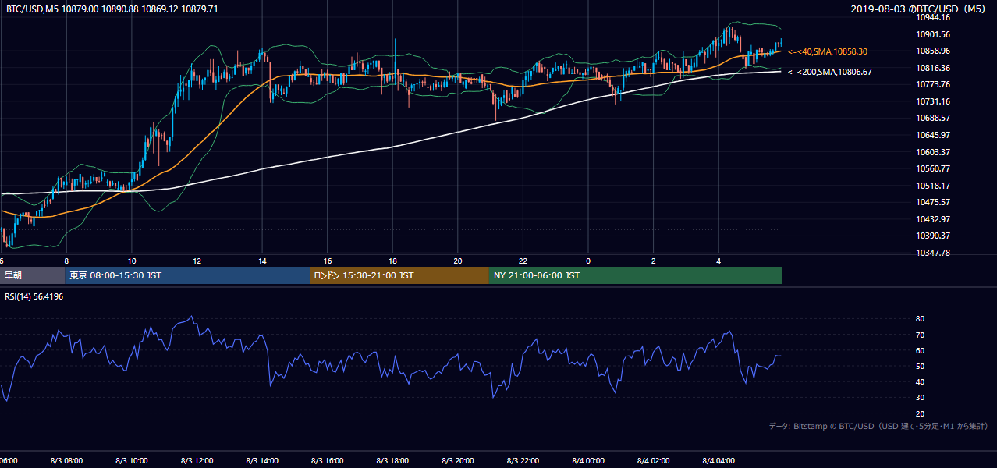
Task: Click bottom timeline label 8/3 08:00
Action: (66, 460)
